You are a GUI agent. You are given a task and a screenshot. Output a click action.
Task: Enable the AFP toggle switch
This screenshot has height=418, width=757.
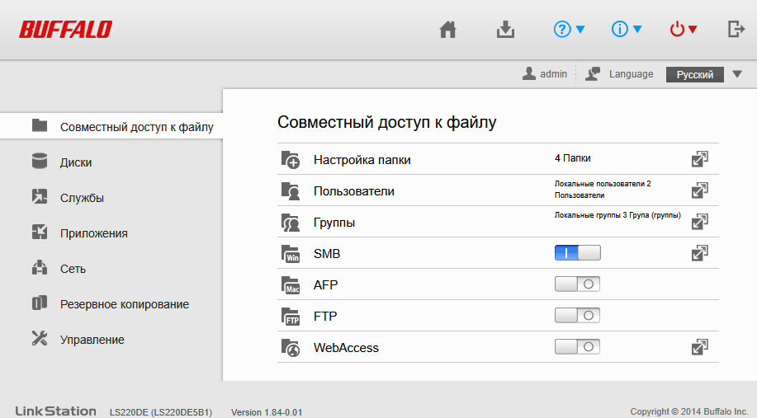click(577, 284)
